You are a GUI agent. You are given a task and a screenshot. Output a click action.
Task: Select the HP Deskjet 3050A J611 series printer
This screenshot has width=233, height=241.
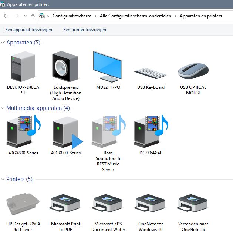coord(23,204)
